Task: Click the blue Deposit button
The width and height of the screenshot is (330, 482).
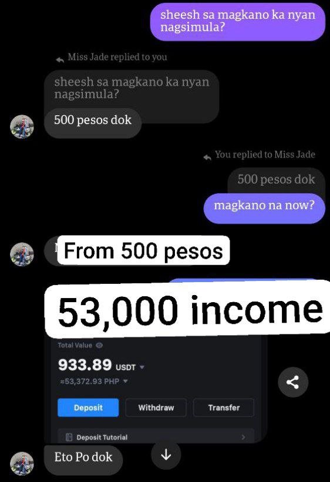Action: [x=88, y=407]
